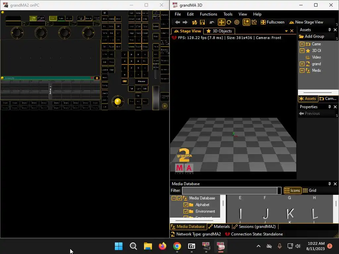The image size is (339, 254).
Task: Select the move (four-arrow) tool
Action: click(221, 22)
